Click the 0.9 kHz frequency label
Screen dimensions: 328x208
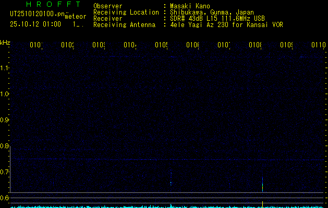coord(5,120)
